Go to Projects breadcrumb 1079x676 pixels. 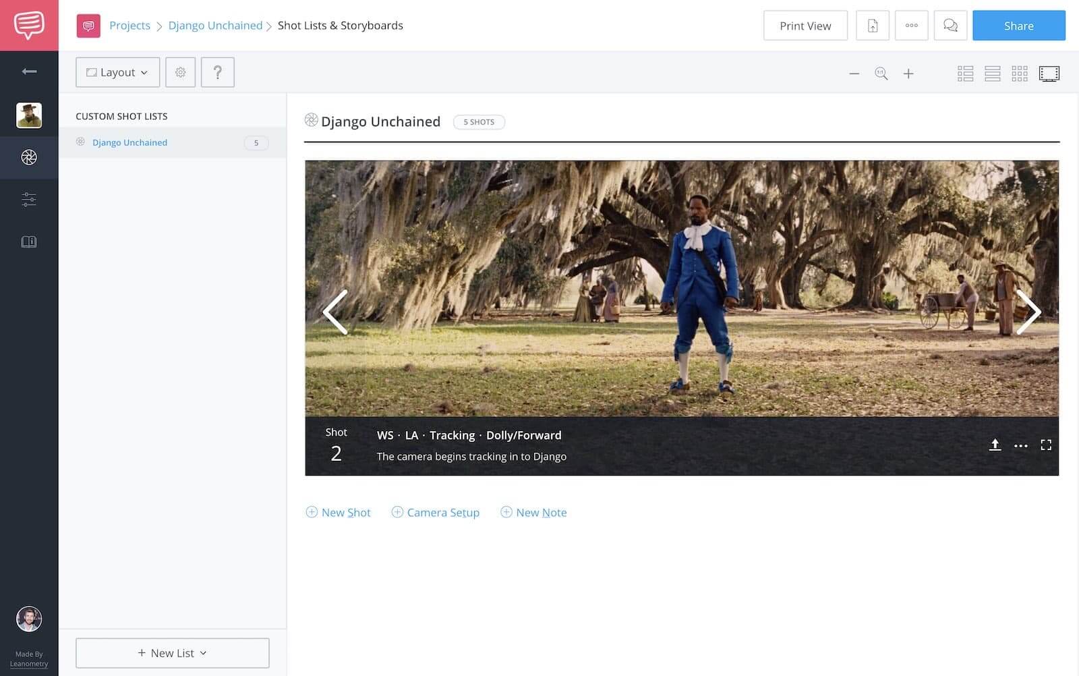(x=129, y=26)
